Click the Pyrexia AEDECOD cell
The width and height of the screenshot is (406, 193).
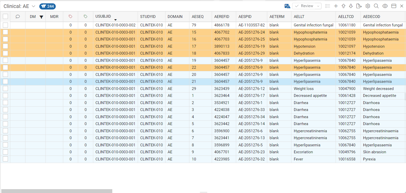tap(383, 159)
